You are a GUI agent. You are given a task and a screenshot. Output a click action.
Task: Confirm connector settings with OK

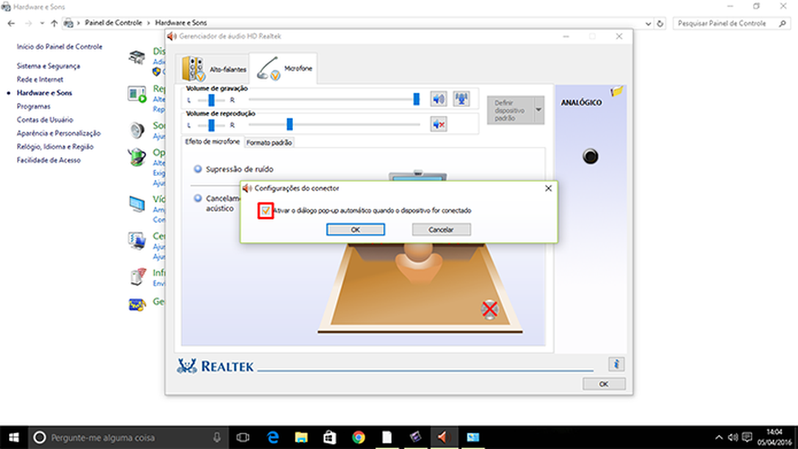pos(355,230)
